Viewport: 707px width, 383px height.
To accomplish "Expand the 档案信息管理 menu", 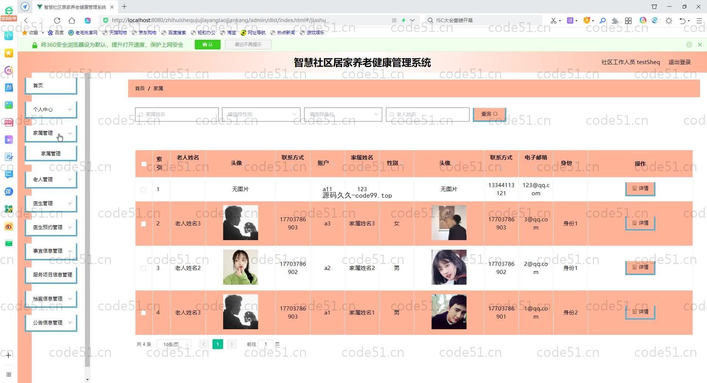I will [51, 299].
